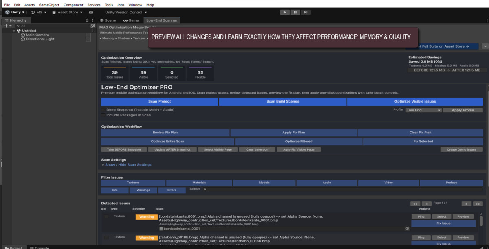Click into the Hierarchy search field
Viewport: 489px width, 249px height.
[x=52, y=26]
